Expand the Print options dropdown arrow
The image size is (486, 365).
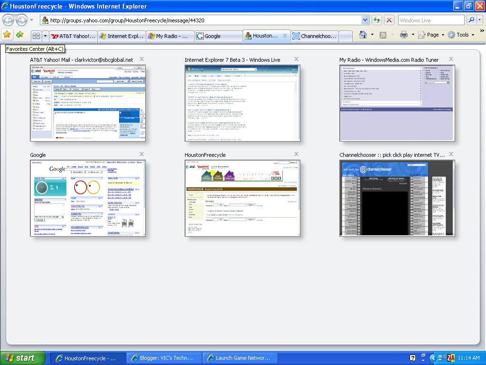pyautogui.click(x=413, y=35)
